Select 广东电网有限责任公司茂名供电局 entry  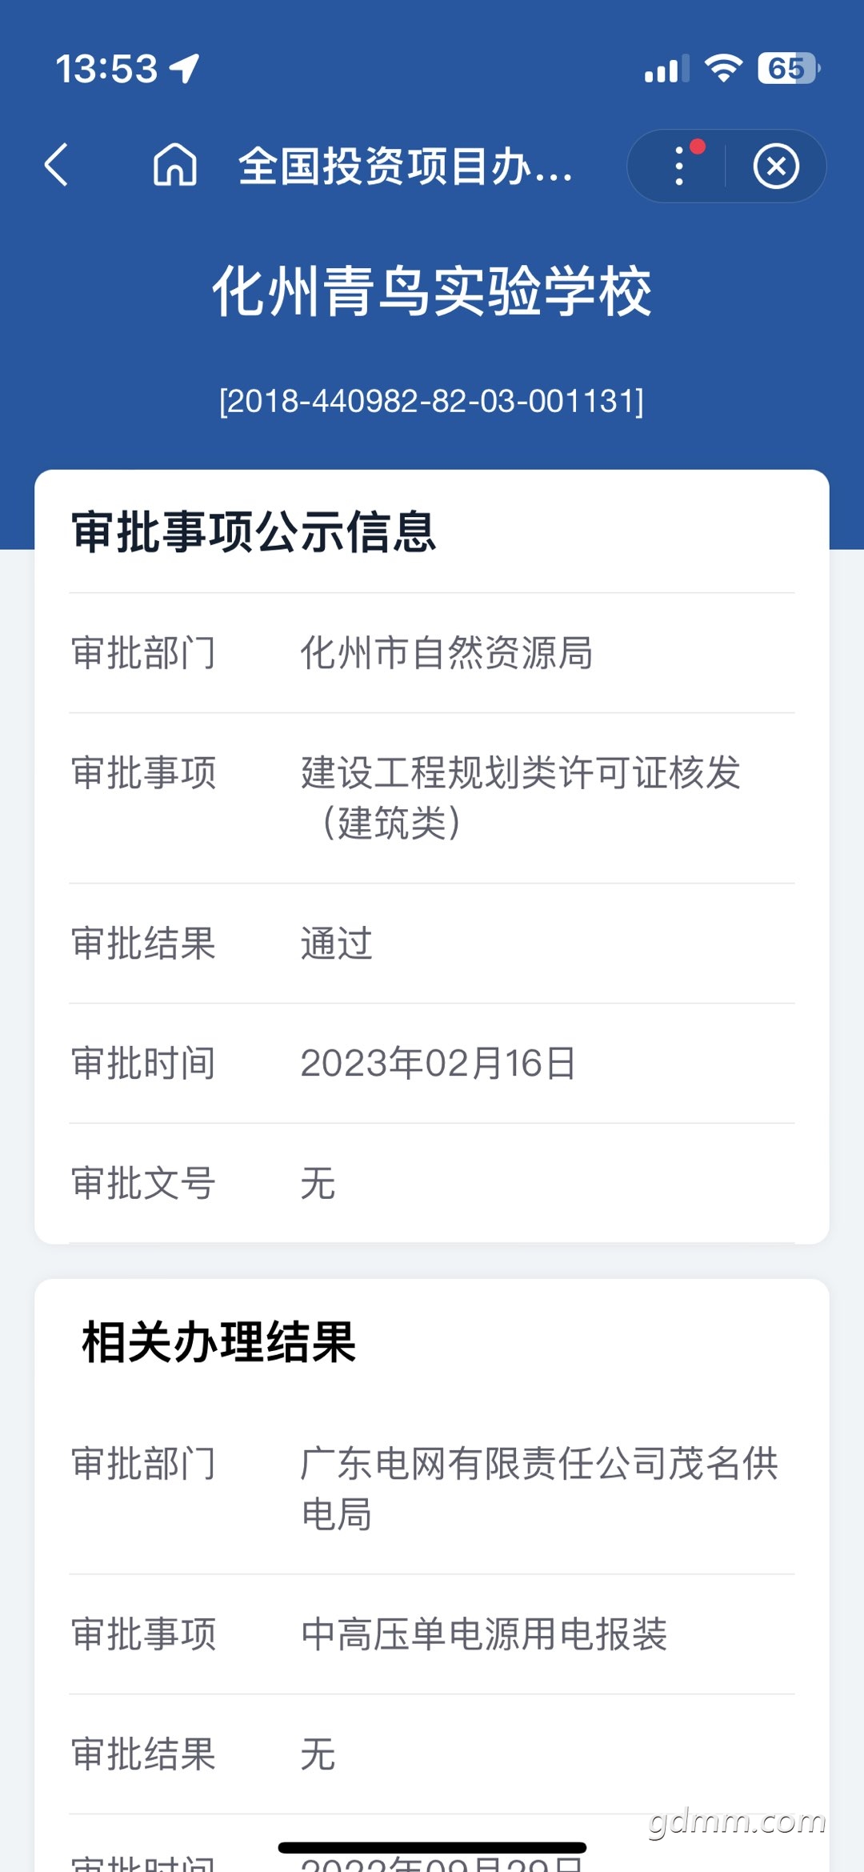pos(539,1489)
